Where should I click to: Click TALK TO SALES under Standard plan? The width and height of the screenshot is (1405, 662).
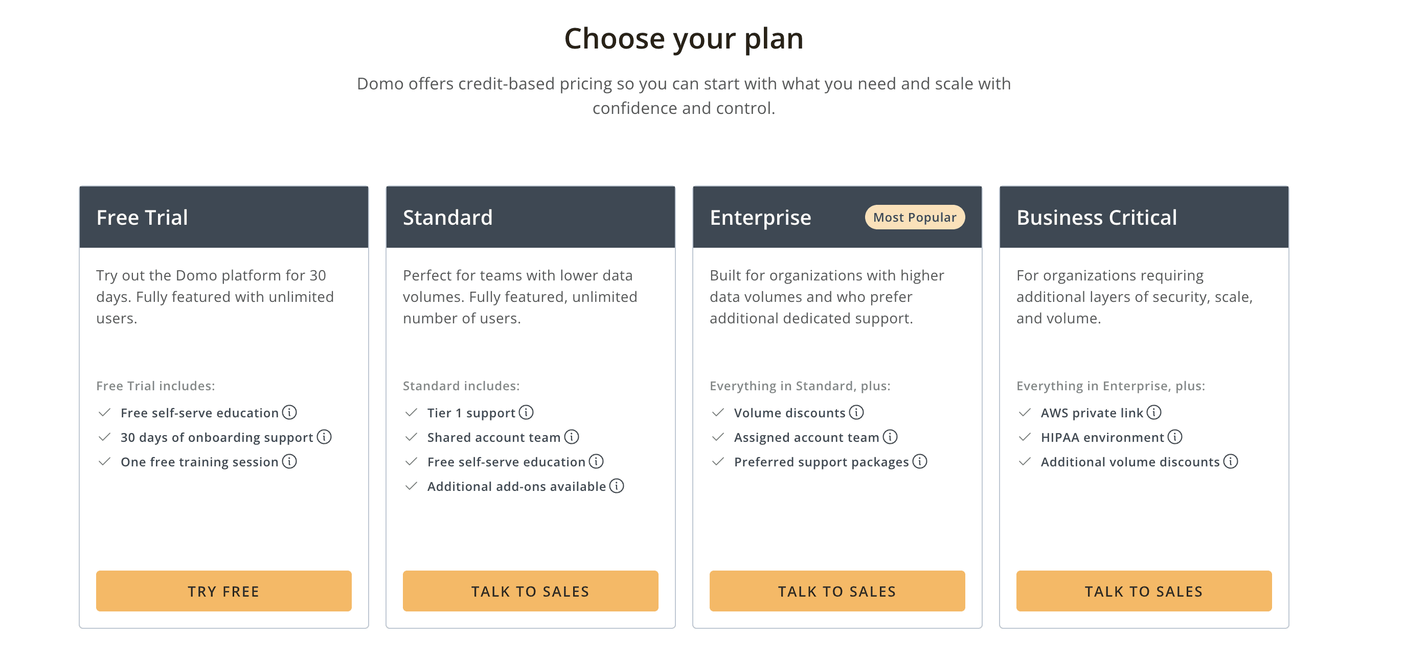click(x=530, y=590)
